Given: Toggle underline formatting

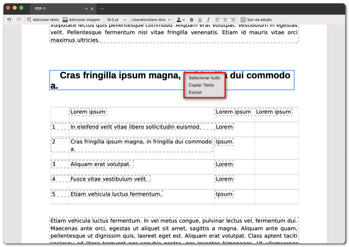Looking at the screenshot, I should pos(200,20).
